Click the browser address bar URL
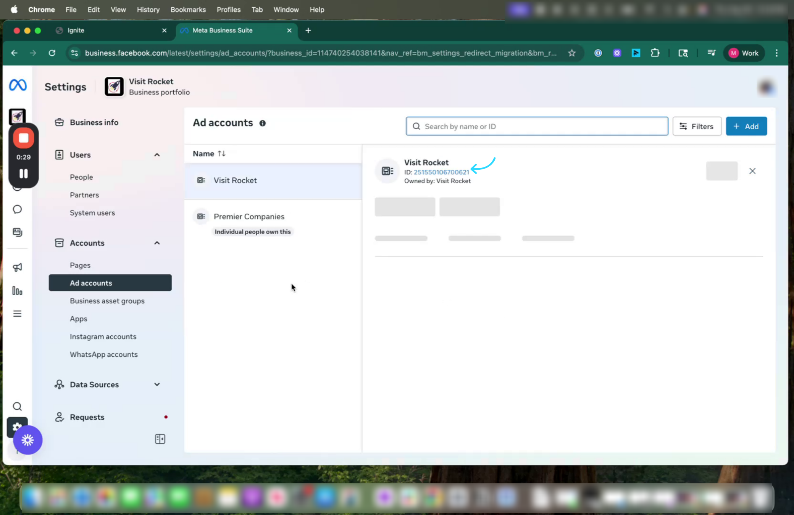This screenshot has height=515, width=794. 321,53
